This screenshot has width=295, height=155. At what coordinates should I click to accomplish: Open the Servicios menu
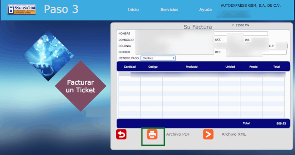169,10
